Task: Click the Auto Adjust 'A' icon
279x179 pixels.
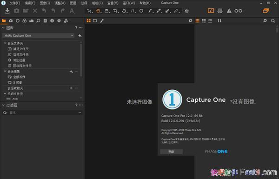Action: click(72, 11)
